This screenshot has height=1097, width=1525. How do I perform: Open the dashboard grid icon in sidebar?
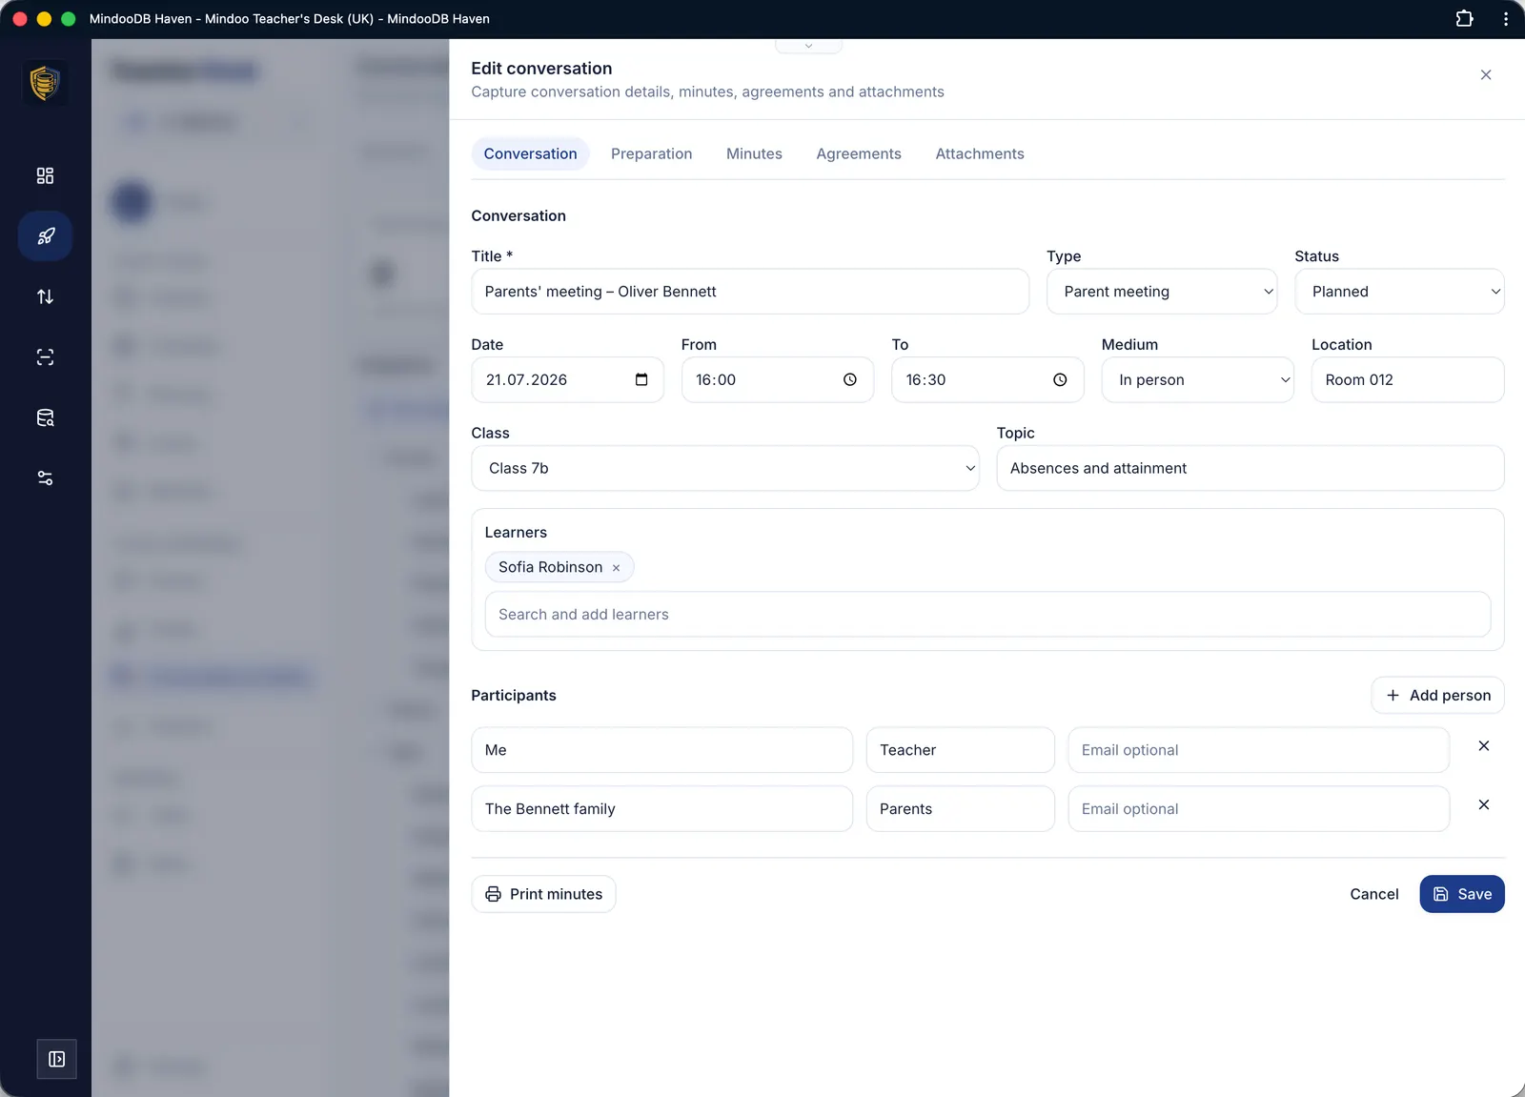tap(45, 175)
